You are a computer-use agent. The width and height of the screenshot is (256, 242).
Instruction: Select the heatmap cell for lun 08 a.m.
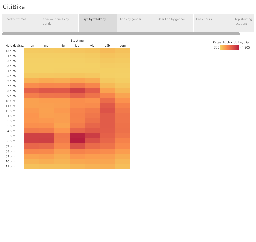click(x=32, y=91)
